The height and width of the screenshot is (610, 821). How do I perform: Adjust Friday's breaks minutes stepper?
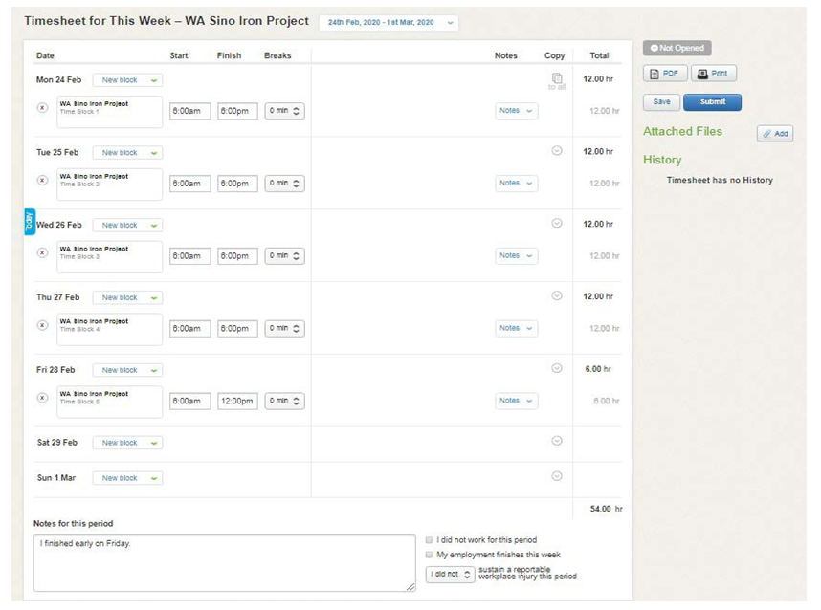click(285, 401)
